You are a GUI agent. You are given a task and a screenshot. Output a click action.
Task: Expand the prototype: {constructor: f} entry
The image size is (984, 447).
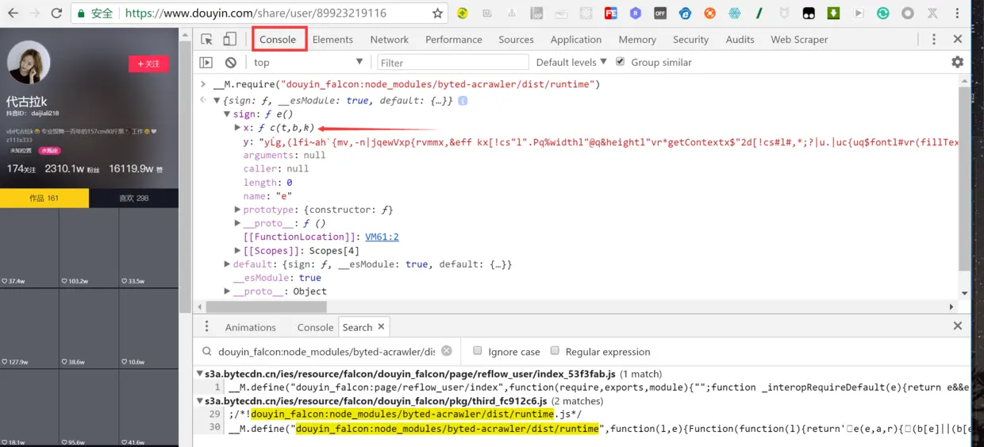pos(237,210)
